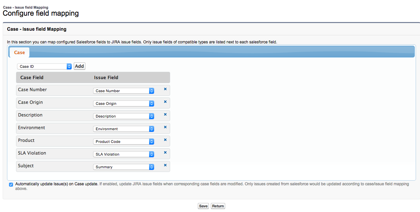Disable automatic Issue update on Case update
The height and width of the screenshot is (212, 420).
tap(11, 184)
